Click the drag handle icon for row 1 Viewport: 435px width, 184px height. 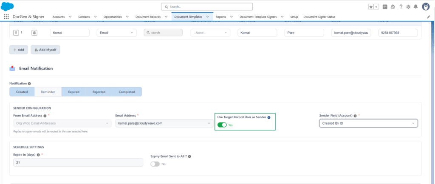pyautogui.click(x=16, y=33)
